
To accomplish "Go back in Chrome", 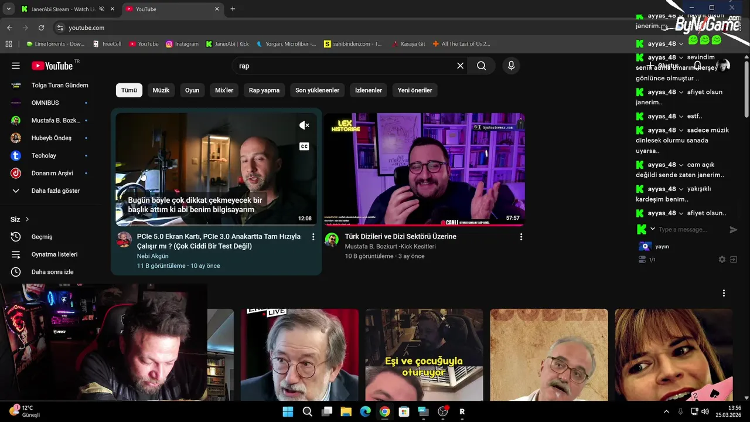I will 9,28.
